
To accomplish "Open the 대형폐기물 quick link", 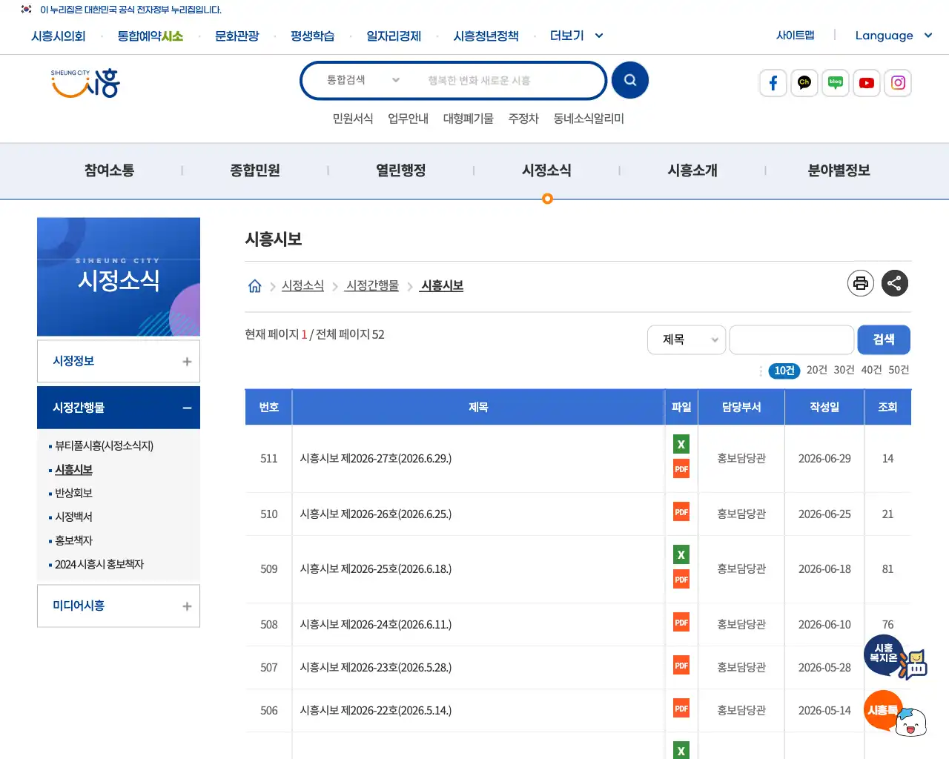I will [469, 119].
